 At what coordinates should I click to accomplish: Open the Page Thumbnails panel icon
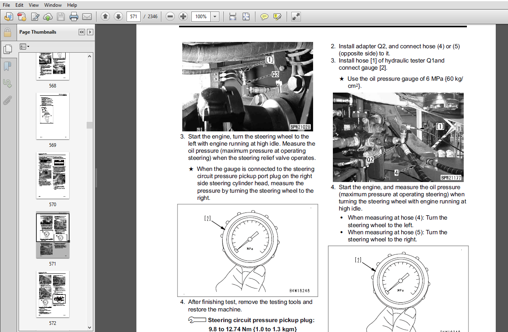coord(7,49)
